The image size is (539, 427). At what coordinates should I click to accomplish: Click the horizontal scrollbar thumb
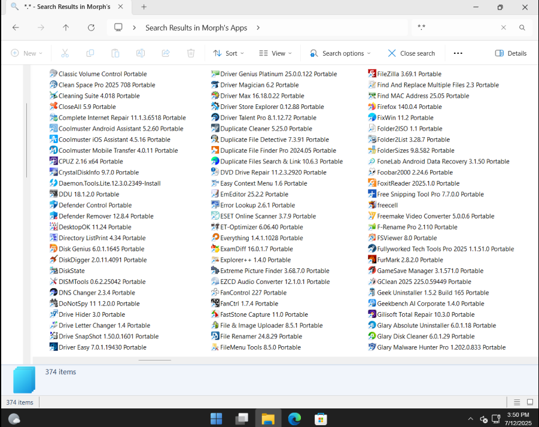pos(154,360)
